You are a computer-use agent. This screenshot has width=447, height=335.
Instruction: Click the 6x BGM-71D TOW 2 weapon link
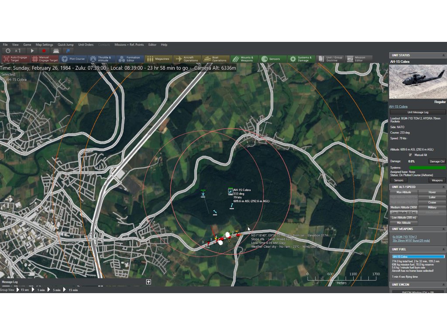405,237
